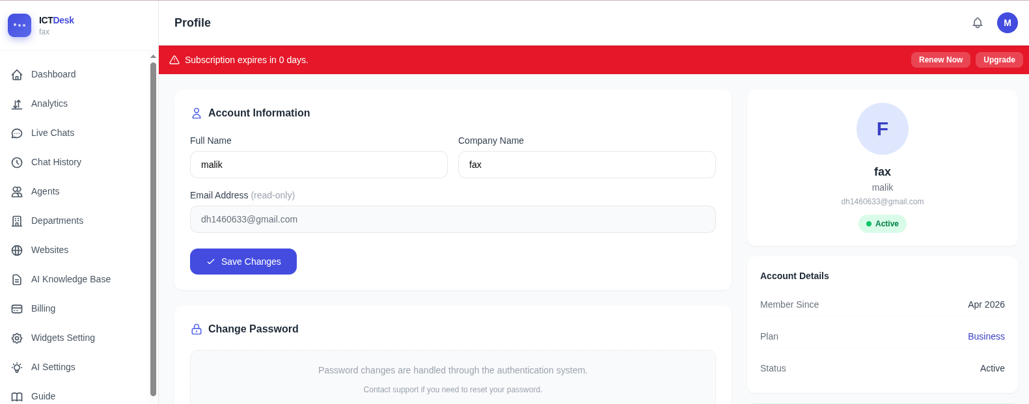Screen dimensions: 1029x404
Task: Click Save Changes button
Action: [x=243, y=262]
